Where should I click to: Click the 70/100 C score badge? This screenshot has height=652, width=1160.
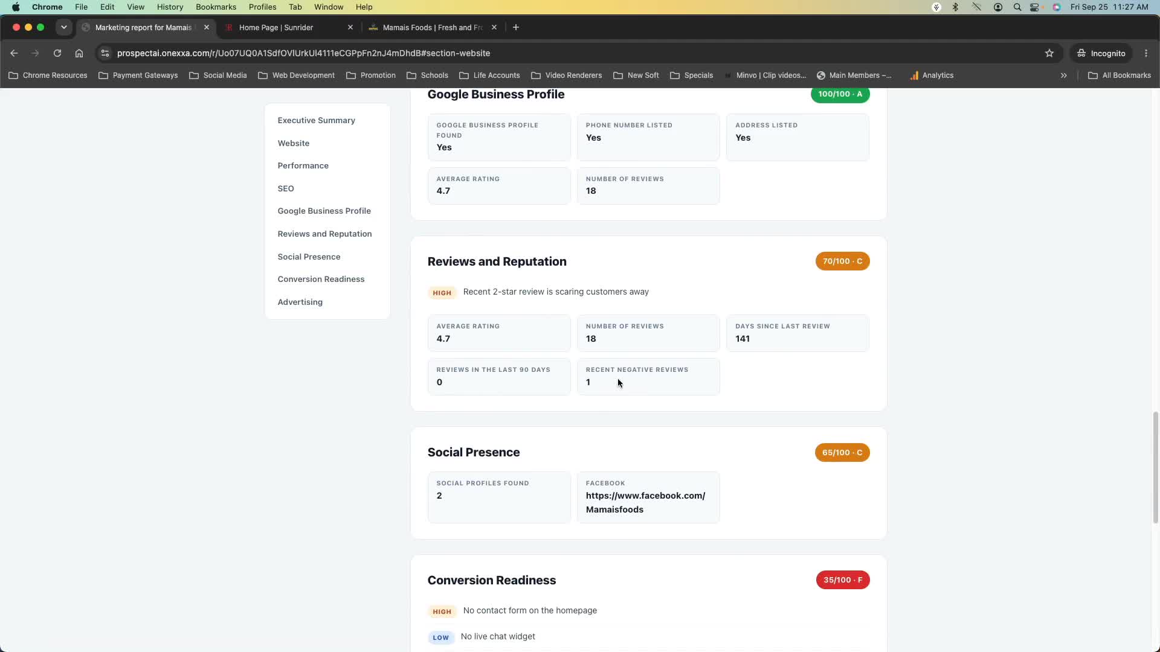[x=842, y=261]
